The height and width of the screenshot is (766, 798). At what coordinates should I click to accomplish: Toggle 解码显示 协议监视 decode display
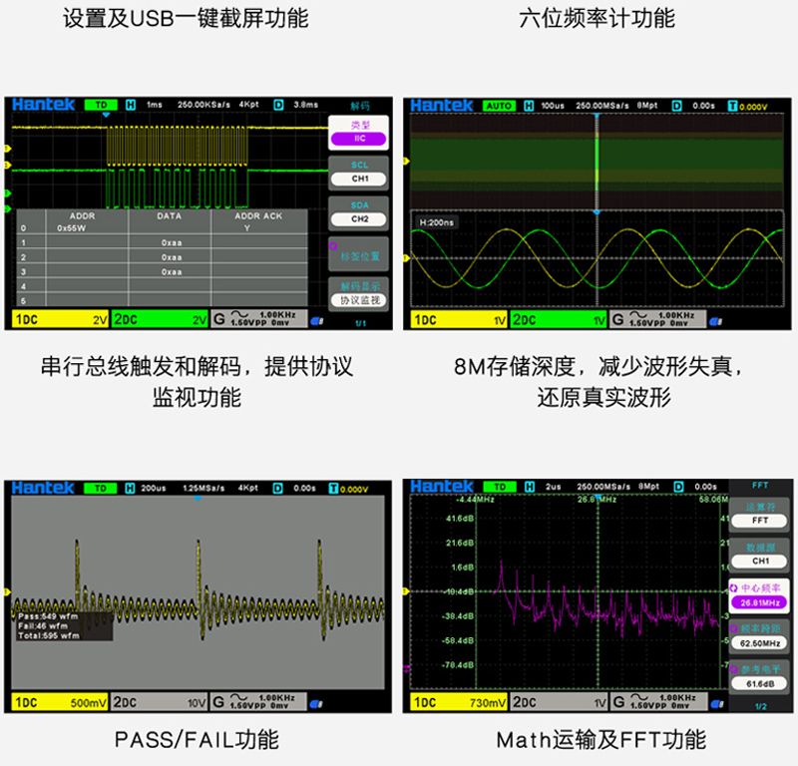click(359, 293)
